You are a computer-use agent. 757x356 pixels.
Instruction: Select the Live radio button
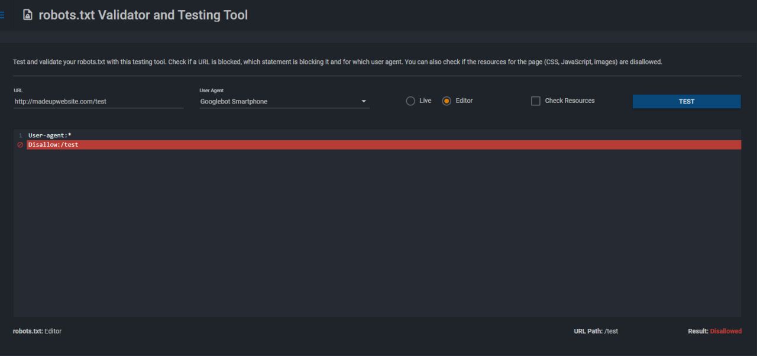pos(410,101)
